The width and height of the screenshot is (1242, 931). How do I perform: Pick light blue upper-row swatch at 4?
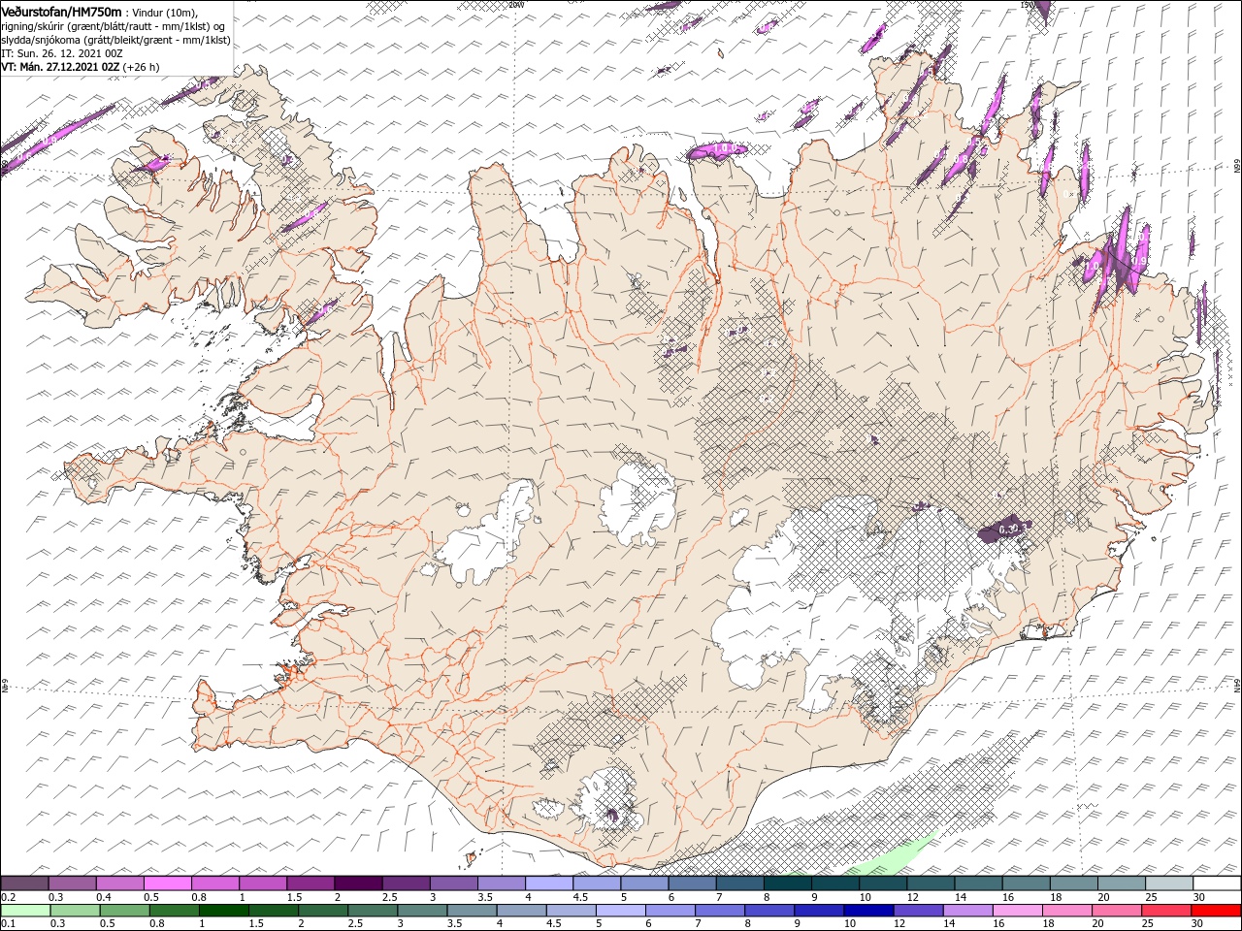click(x=548, y=883)
